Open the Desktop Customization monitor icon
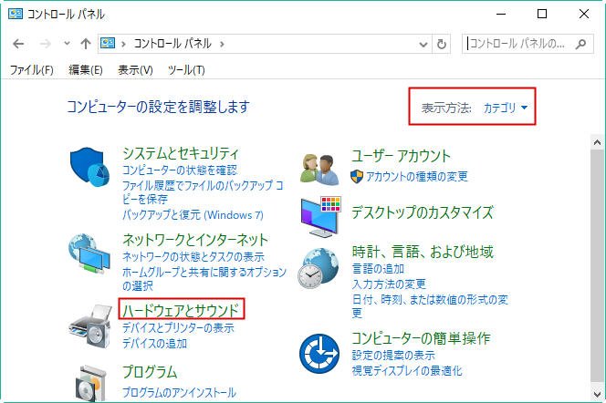This screenshot has height=403, width=606. (x=320, y=216)
